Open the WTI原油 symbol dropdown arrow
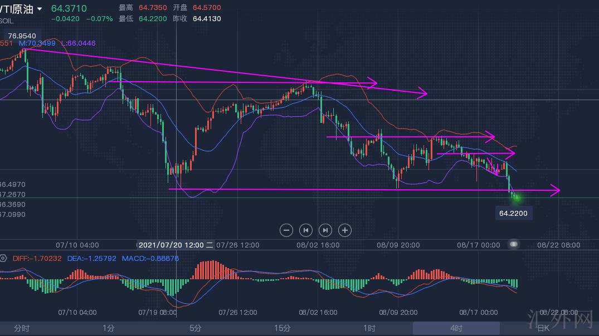Viewport: 599px width, 336px height. coord(40,9)
